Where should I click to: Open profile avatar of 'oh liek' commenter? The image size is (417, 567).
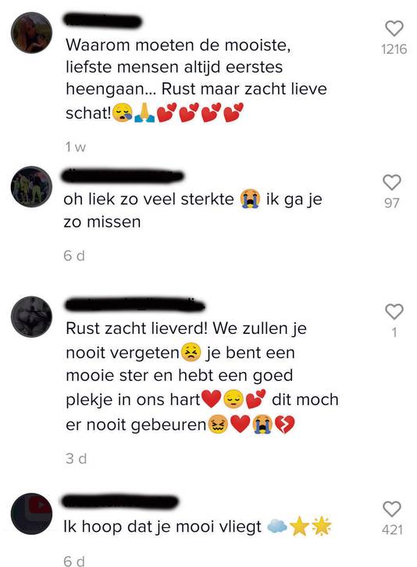(31, 187)
